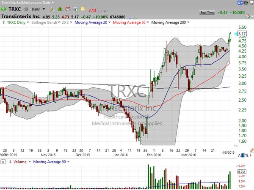The image size is (254, 190).
Task: Open the yellow sticky note icon
Action: 83,9
